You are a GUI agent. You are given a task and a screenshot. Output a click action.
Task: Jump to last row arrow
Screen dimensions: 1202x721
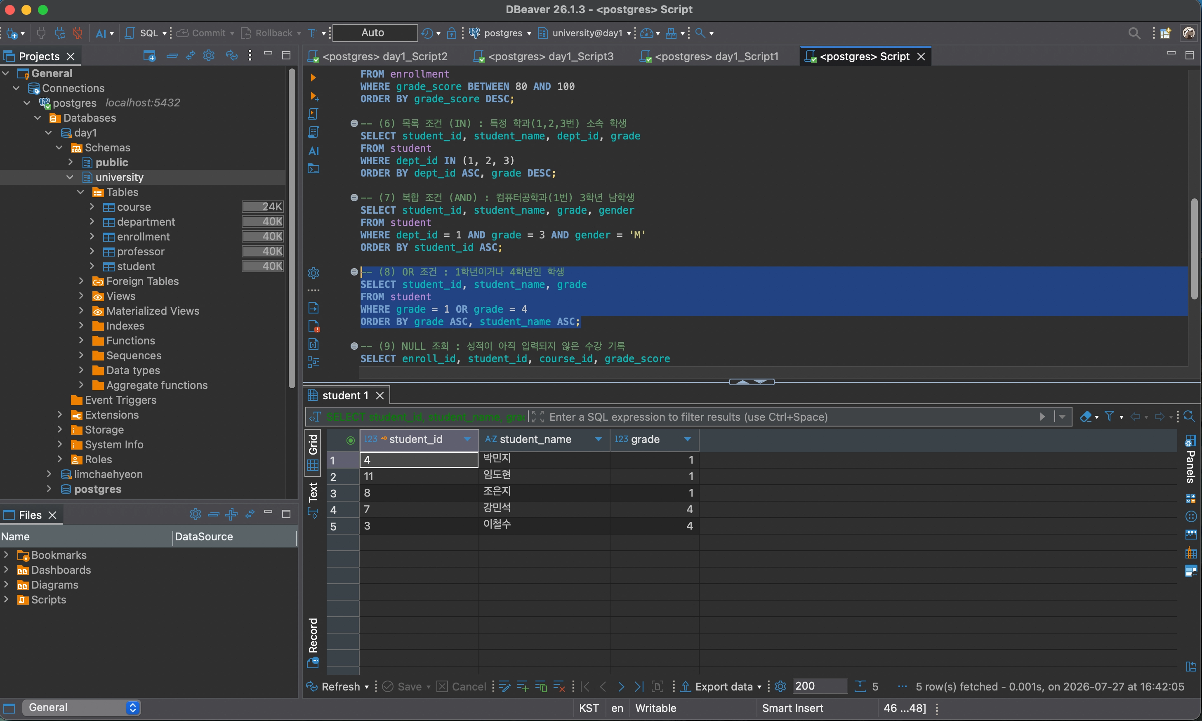[x=639, y=686]
